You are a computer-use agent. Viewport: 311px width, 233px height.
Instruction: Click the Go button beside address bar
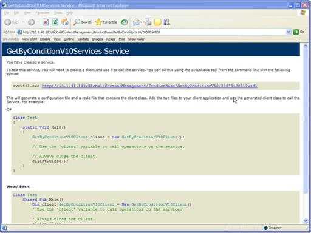tap(299, 32)
